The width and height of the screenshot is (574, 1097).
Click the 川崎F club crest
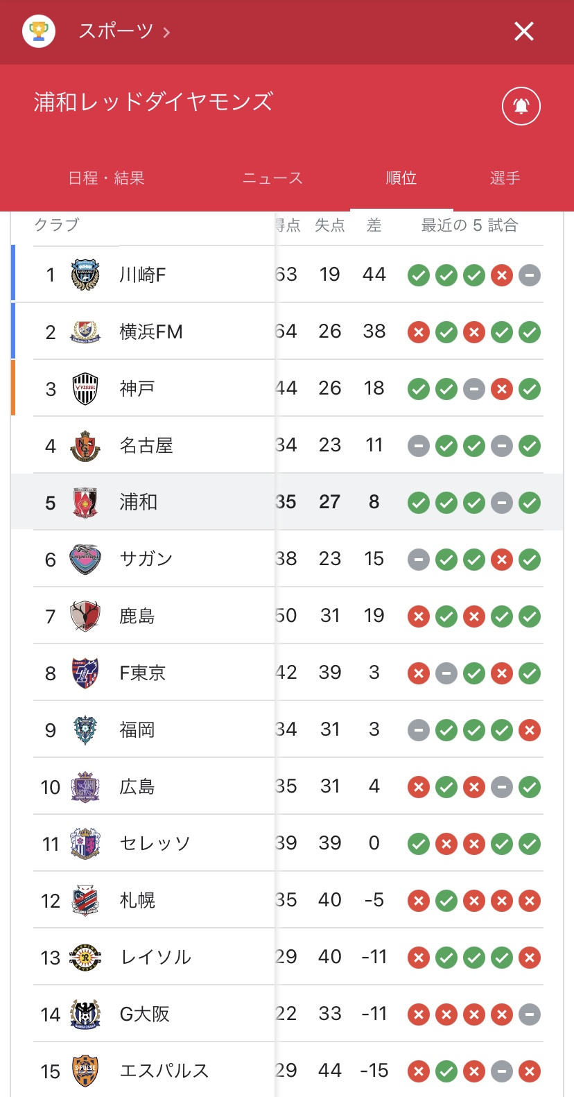click(85, 275)
